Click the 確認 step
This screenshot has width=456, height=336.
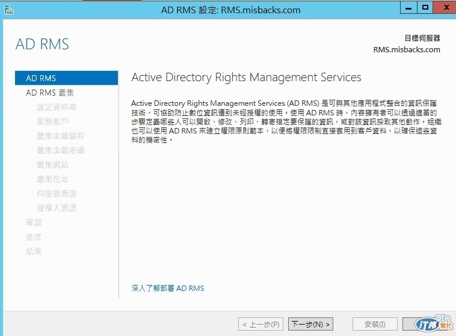[34, 222]
